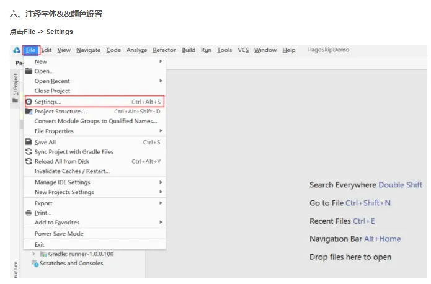Viewport: 431px width, 284px height.
Task: Expand the File Properties submenu arrow
Action: [161, 131]
